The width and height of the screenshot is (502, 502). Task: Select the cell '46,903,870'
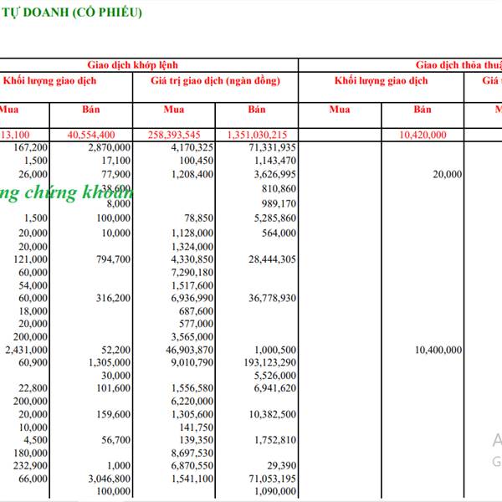190,350
